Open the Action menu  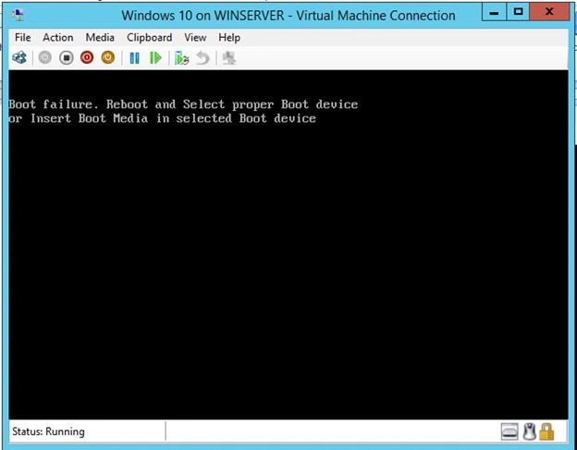[x=57, y=38]
